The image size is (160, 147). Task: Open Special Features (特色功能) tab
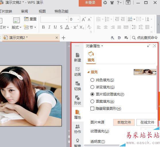[61, 11]
